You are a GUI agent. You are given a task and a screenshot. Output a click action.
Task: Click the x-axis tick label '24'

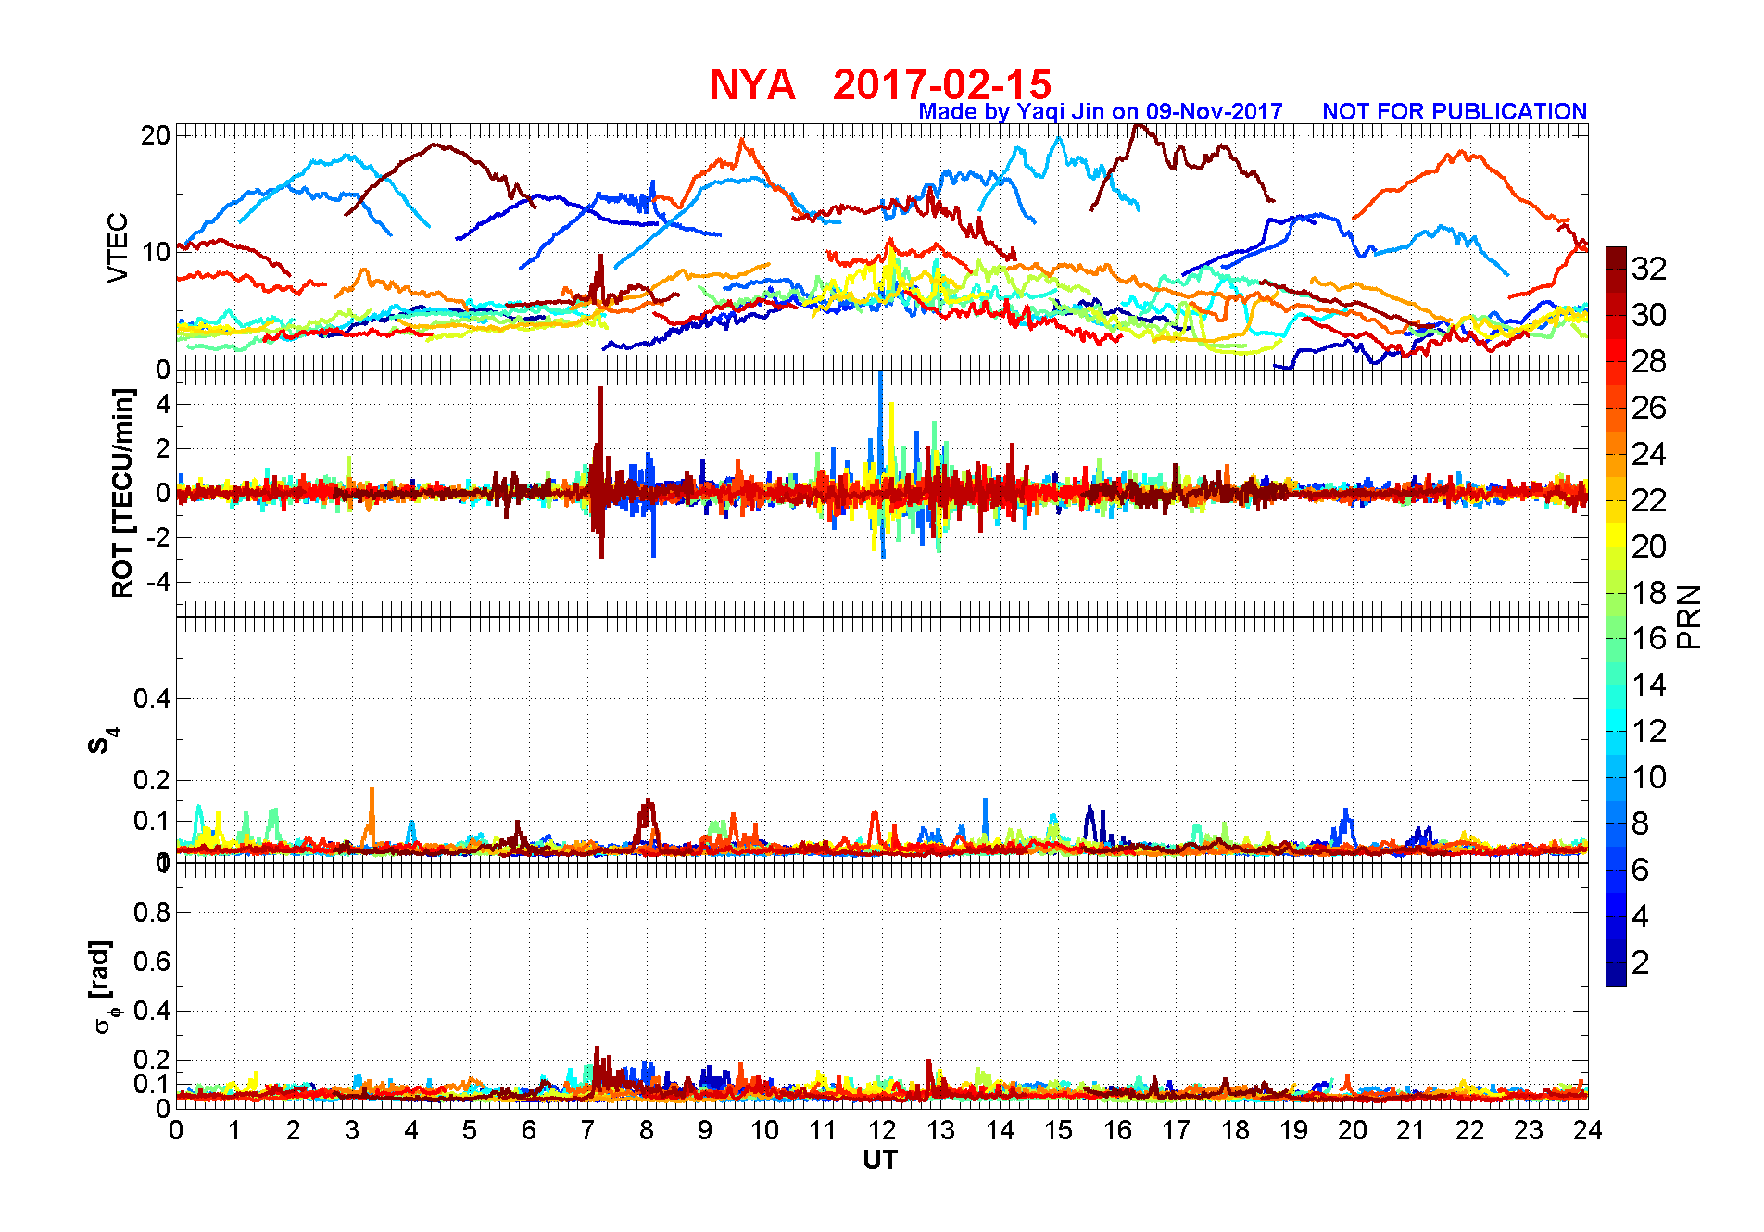click(1588, 1130)
